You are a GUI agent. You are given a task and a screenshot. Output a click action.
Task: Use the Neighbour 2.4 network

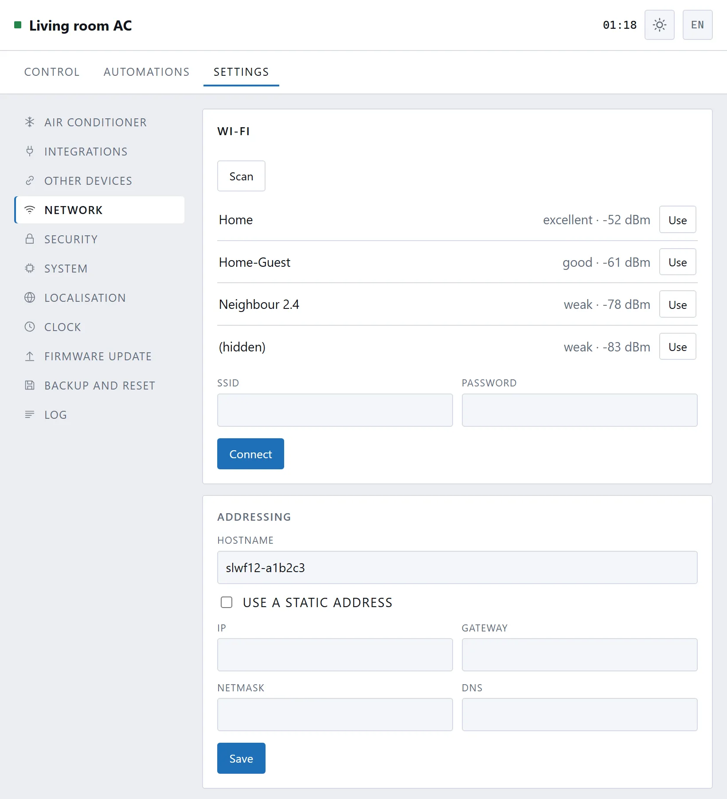677,304
